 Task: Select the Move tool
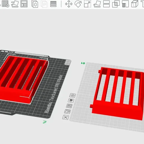click(x=69, y=4)
